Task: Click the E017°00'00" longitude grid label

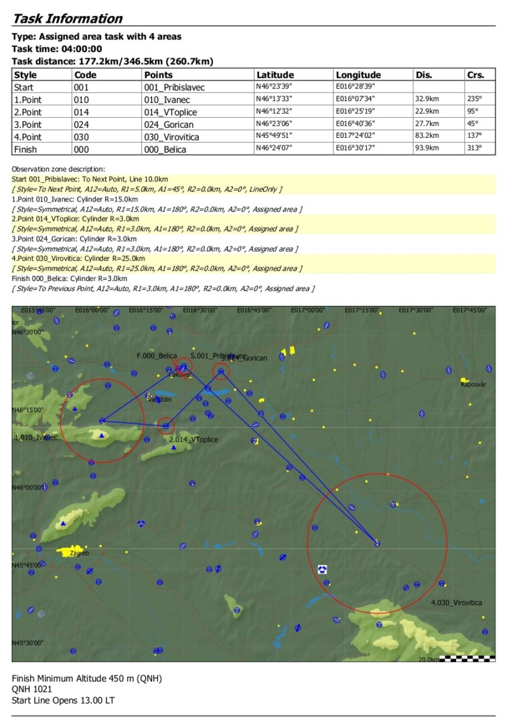Action: 307,311
